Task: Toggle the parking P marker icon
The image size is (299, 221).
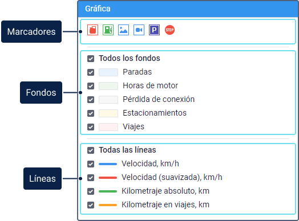Action: point(154,30)
